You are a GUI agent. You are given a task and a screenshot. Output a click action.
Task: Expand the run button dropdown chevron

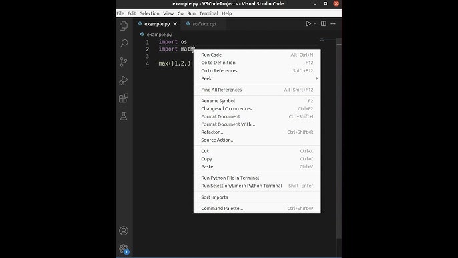click(314, 23)
